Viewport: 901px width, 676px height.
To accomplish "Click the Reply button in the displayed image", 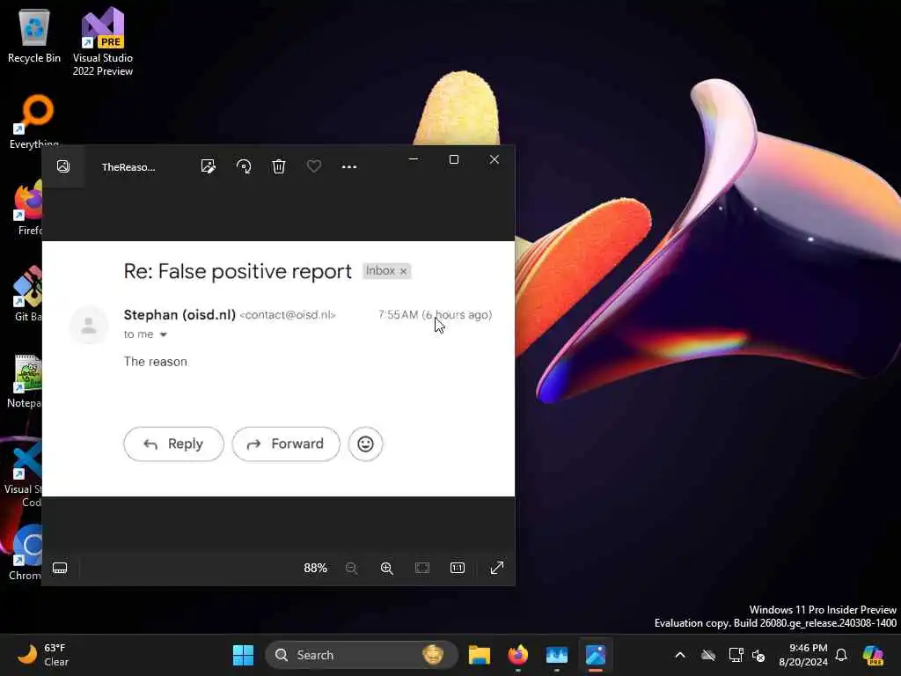I will (x=173, y=444).
